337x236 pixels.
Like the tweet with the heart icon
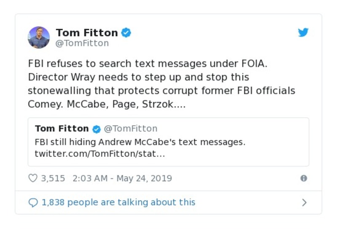pos(33,178)
